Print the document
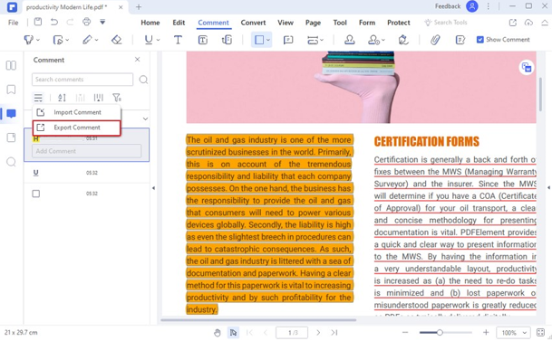552x341 pixels. [87, 22]
